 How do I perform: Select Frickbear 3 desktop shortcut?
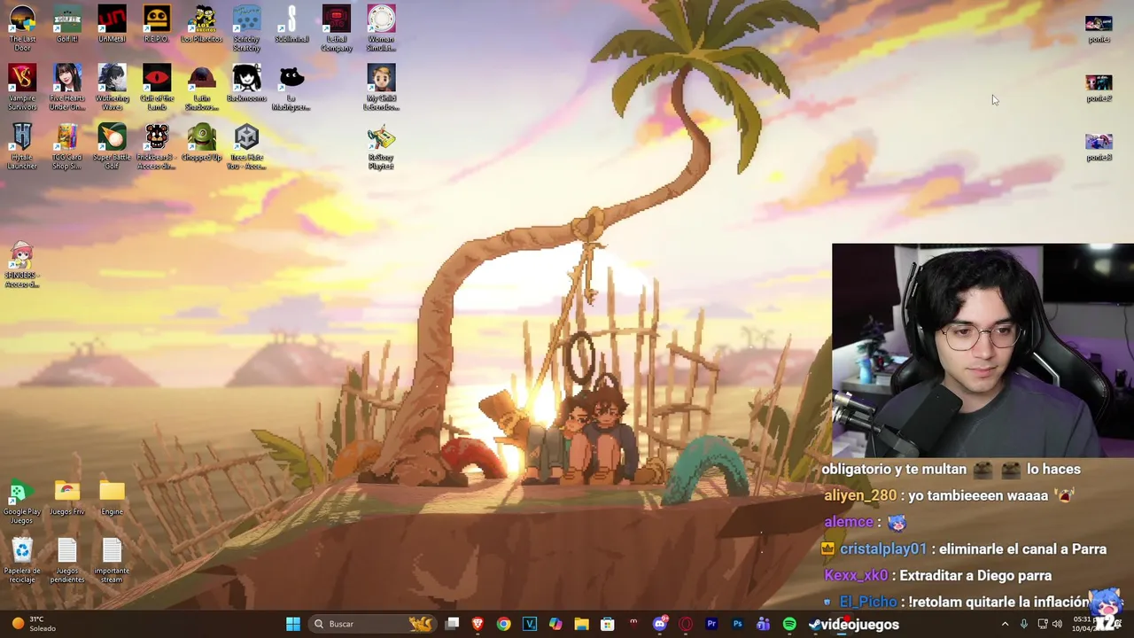pos(157,146)
